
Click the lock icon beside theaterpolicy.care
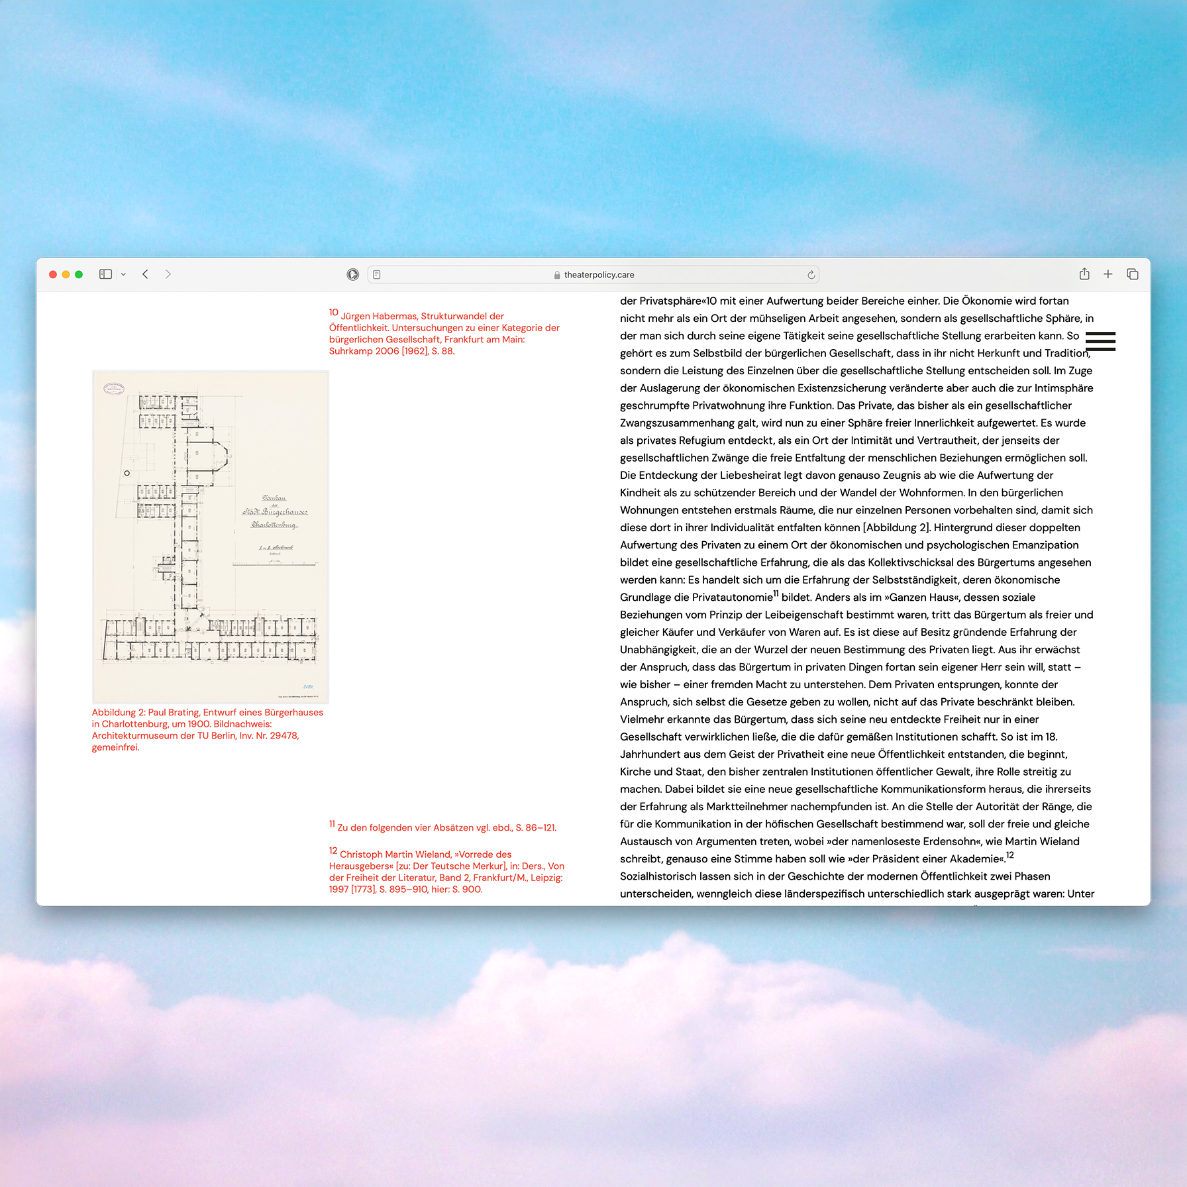(x=557, y=275)
